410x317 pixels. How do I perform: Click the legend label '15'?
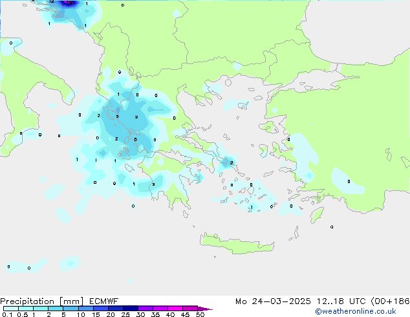pyautogui.click(x=96, y=314)
